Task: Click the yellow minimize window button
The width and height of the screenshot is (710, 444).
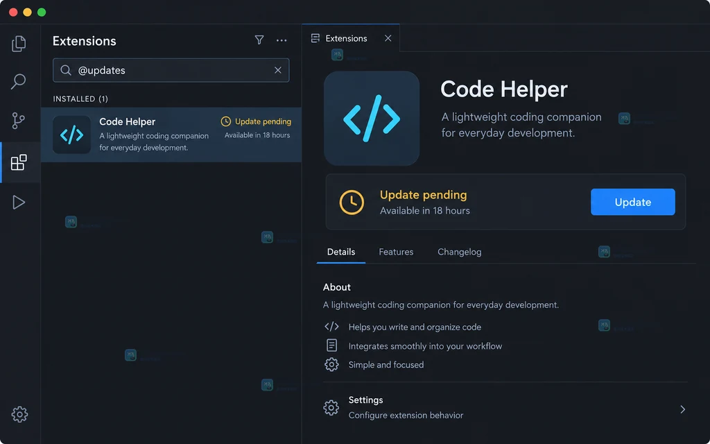Action: tap(27, 12)
